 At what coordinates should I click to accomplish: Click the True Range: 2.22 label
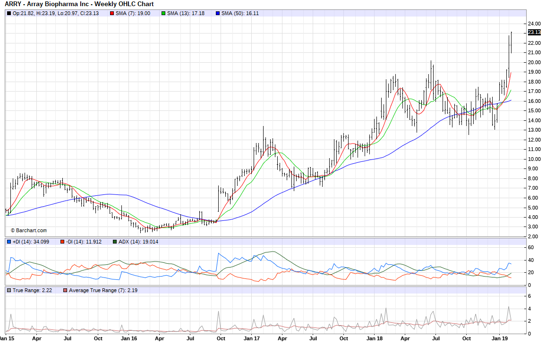[x=33, y=290]
